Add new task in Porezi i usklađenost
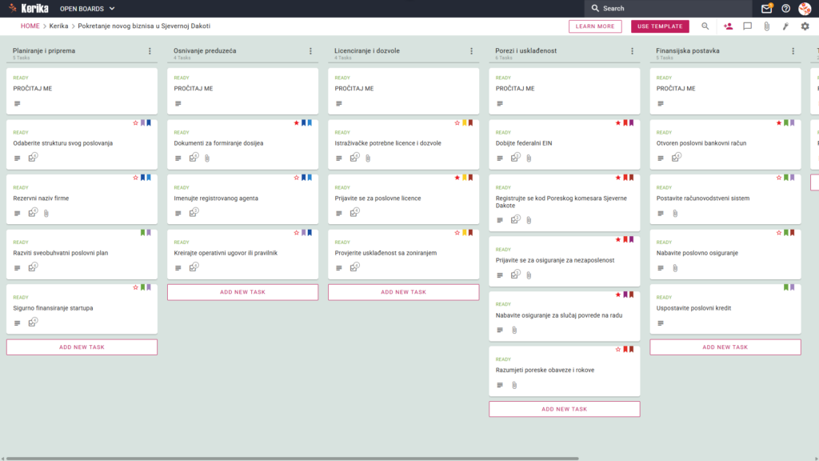 pyautogui.click(x=564, y=409)
